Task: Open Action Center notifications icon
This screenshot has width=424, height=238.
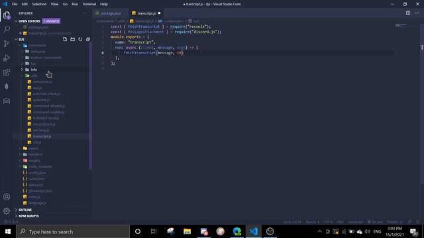Action: tap(413, 232)
